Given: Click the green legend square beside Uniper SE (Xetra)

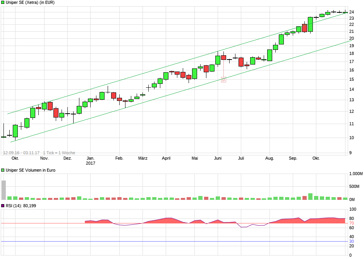Looking at the screenshot, I should pos(3,3).
